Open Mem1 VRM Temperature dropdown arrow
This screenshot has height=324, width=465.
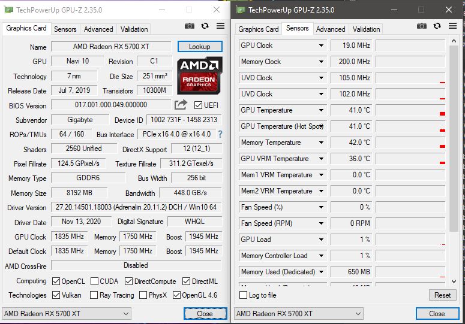321,175
